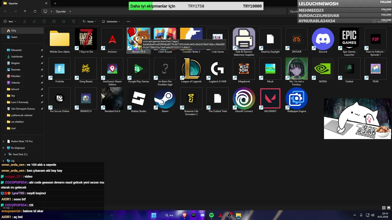Select the Outlast shortcut
This screenshot has height=220, width=392.
[349, 71]
